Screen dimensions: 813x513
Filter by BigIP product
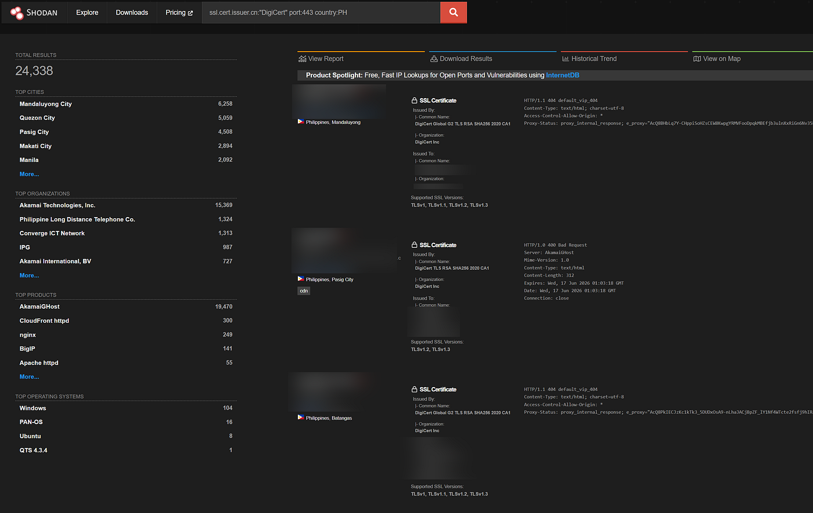(x=27, y=349)
